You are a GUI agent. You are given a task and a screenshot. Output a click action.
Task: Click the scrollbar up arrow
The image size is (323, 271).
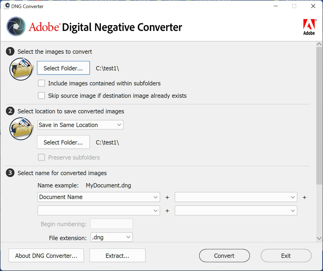click(319, 44)
